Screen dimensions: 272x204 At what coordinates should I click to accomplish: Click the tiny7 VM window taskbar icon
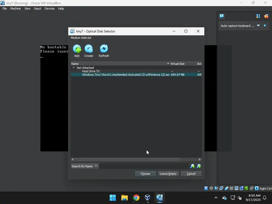[160, 198]
